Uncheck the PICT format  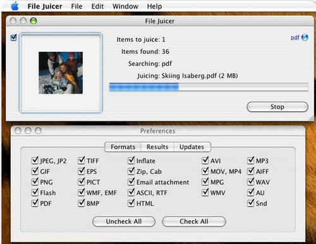[82, 181]
